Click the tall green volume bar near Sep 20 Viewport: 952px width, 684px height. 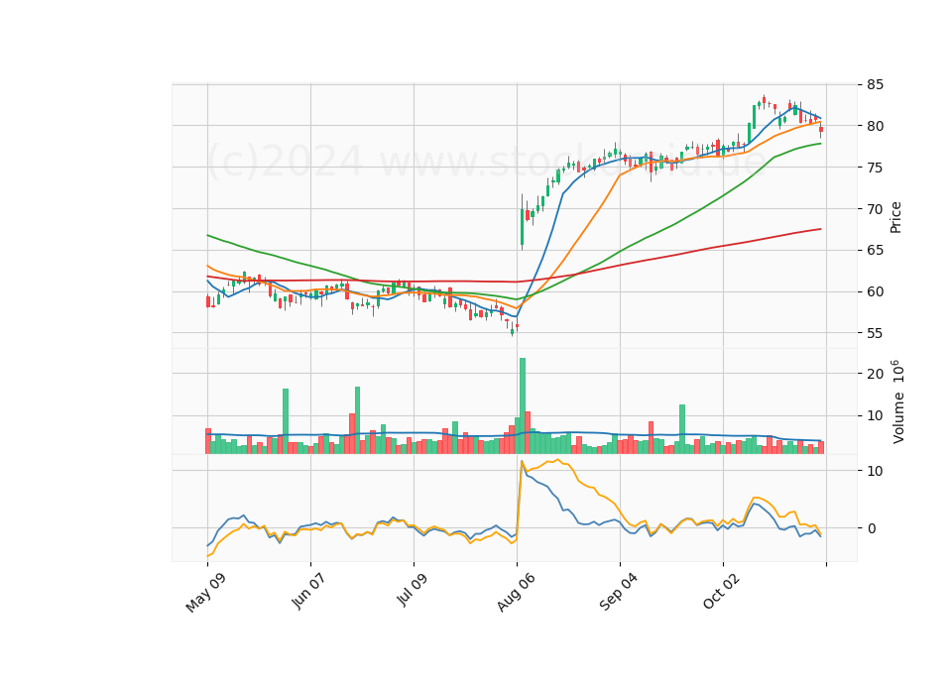pos(682,429)
